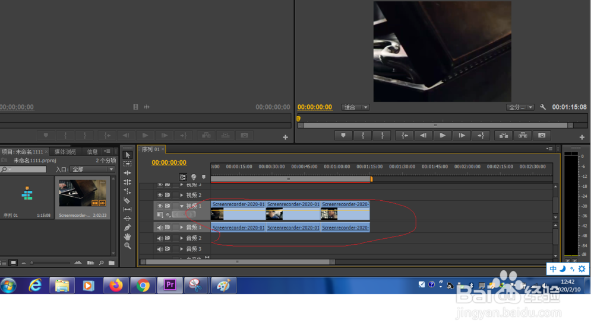594x333 pixels.
Task: Expand the 音频 3 track
Action: pyautogui.click(x=182, y=249)
